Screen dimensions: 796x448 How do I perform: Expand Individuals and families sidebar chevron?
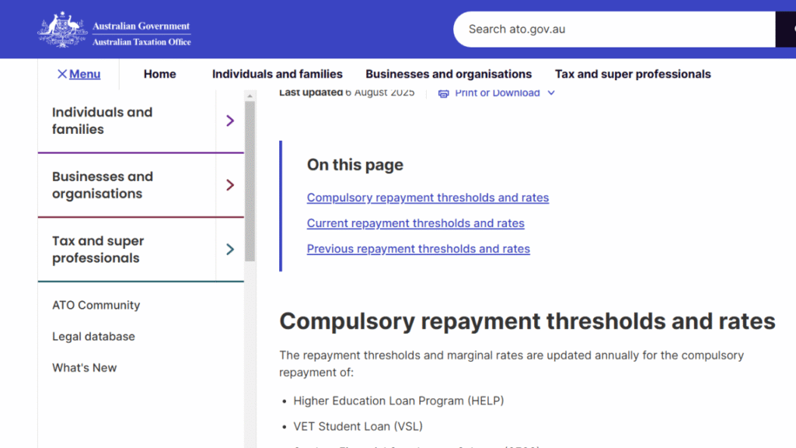230,121
